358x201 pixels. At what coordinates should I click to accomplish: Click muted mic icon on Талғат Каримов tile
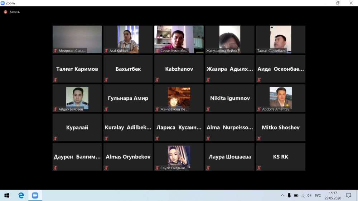(55, 80)
